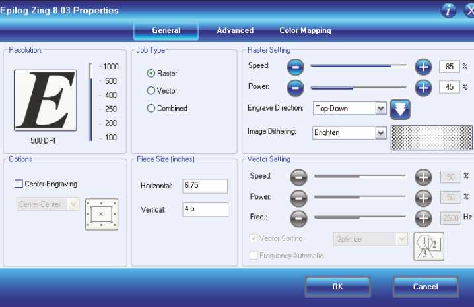Close the Properties dialog window
Image resolution: width=474 pixels, height=307 pixels.
tap(469, 11)
